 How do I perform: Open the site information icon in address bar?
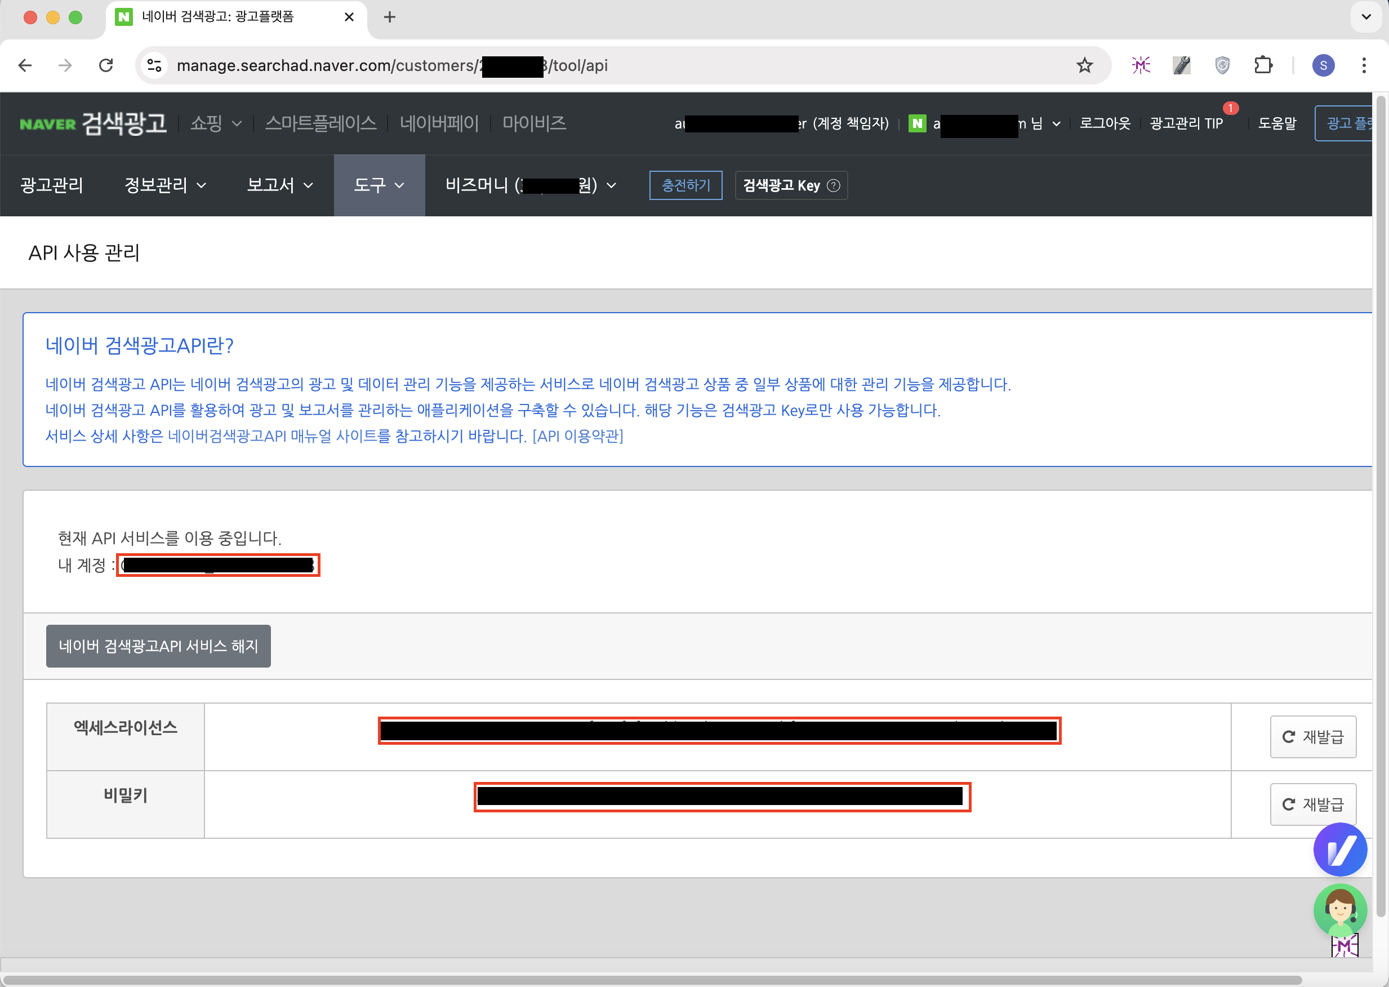154,65
